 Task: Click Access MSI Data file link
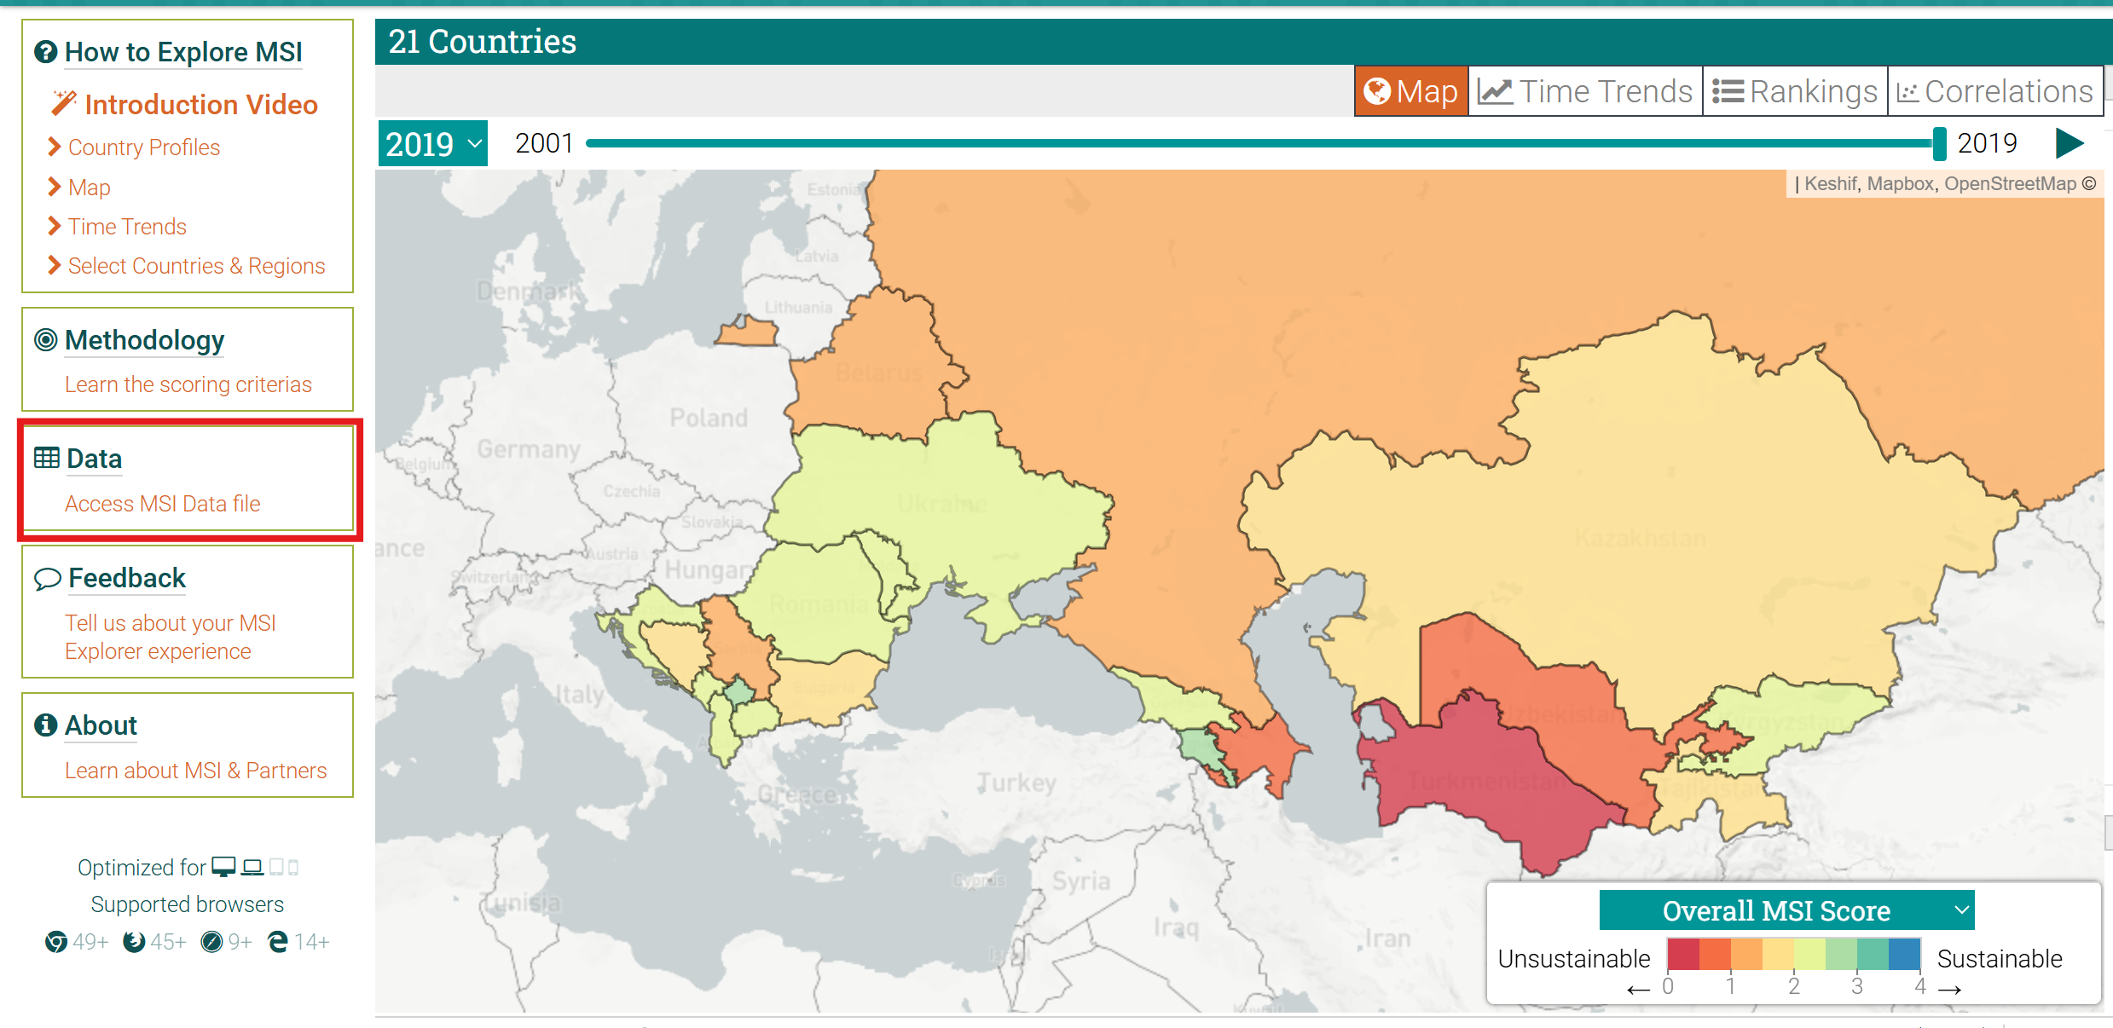(x=162, y=504)
